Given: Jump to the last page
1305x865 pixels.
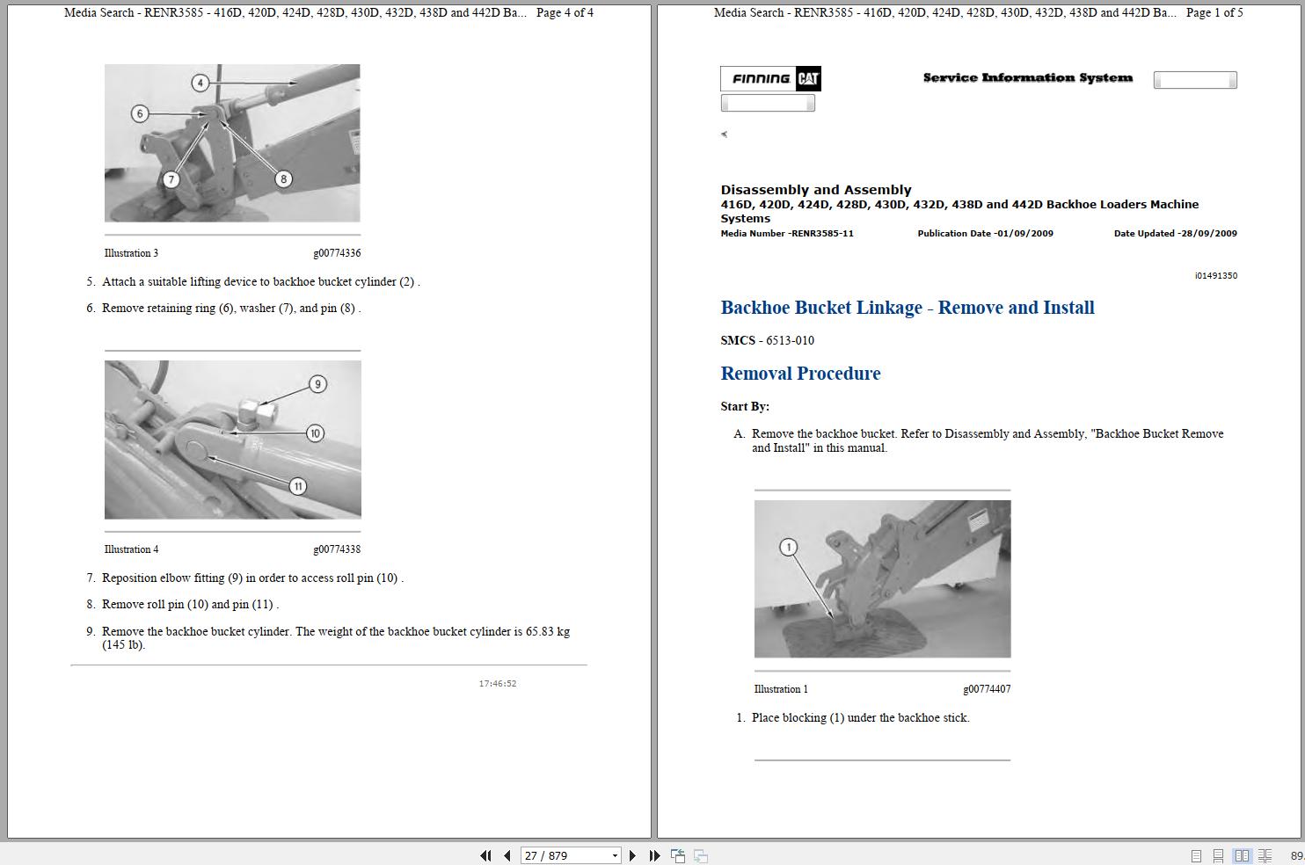Looking at the screenshot, I should click(653, 855).
